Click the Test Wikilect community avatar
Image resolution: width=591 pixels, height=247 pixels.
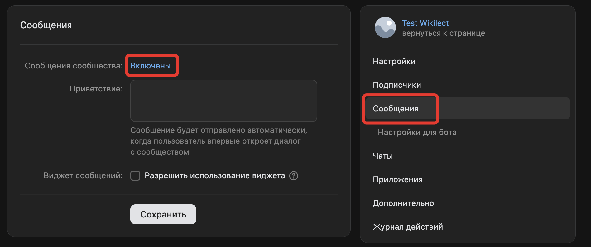tap(386, 28)
